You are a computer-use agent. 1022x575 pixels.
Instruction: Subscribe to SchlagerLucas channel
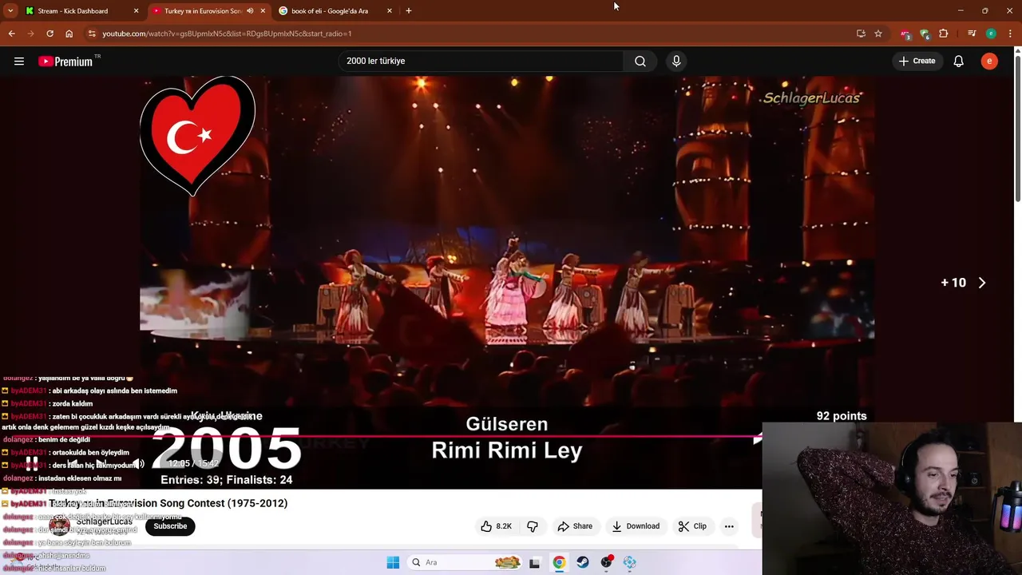[x=170, y=526]
